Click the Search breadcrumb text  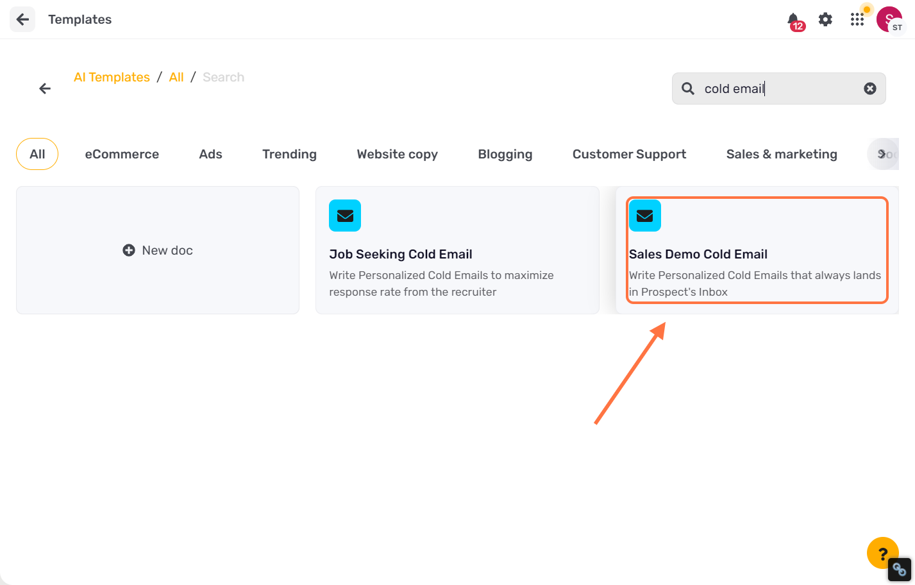[223, 77]
